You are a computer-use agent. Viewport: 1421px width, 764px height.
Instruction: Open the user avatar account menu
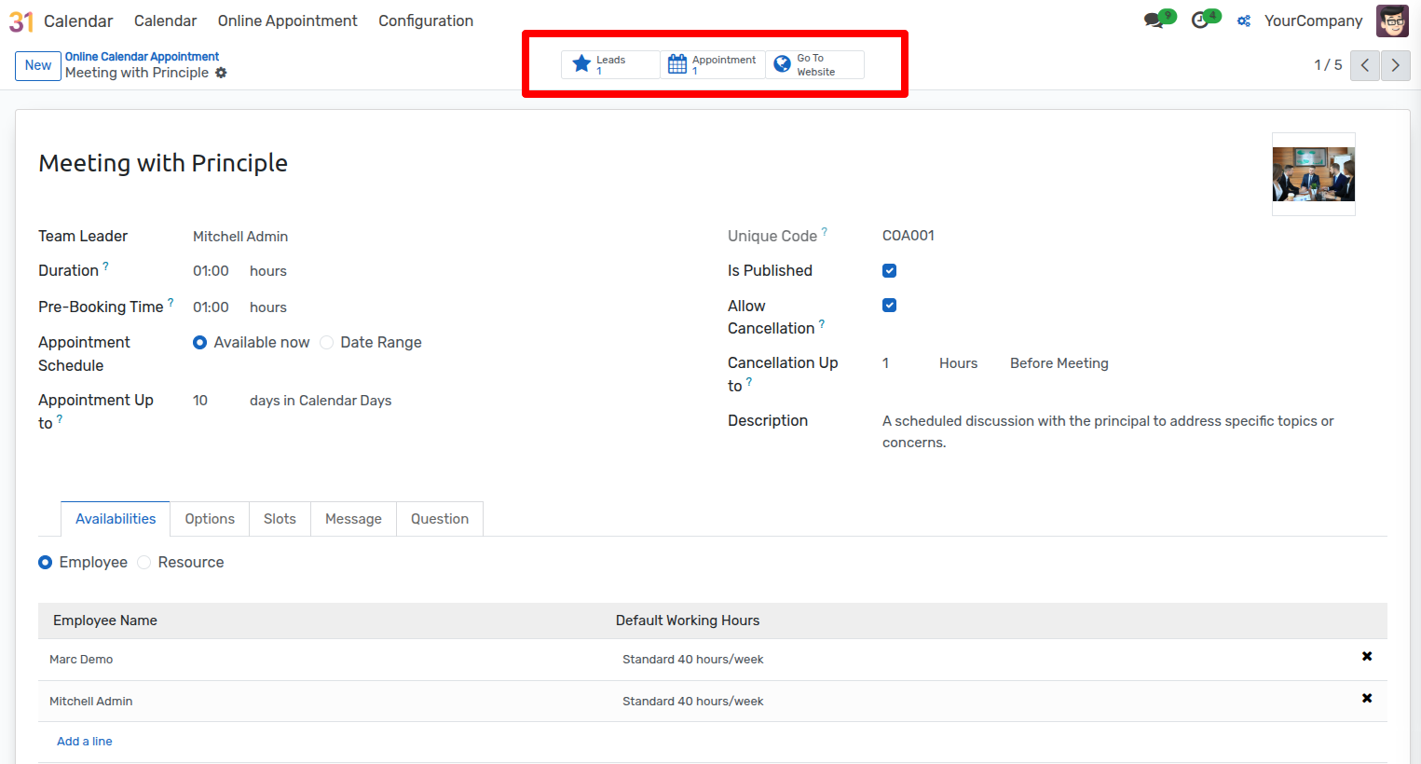coord(1392,20)
